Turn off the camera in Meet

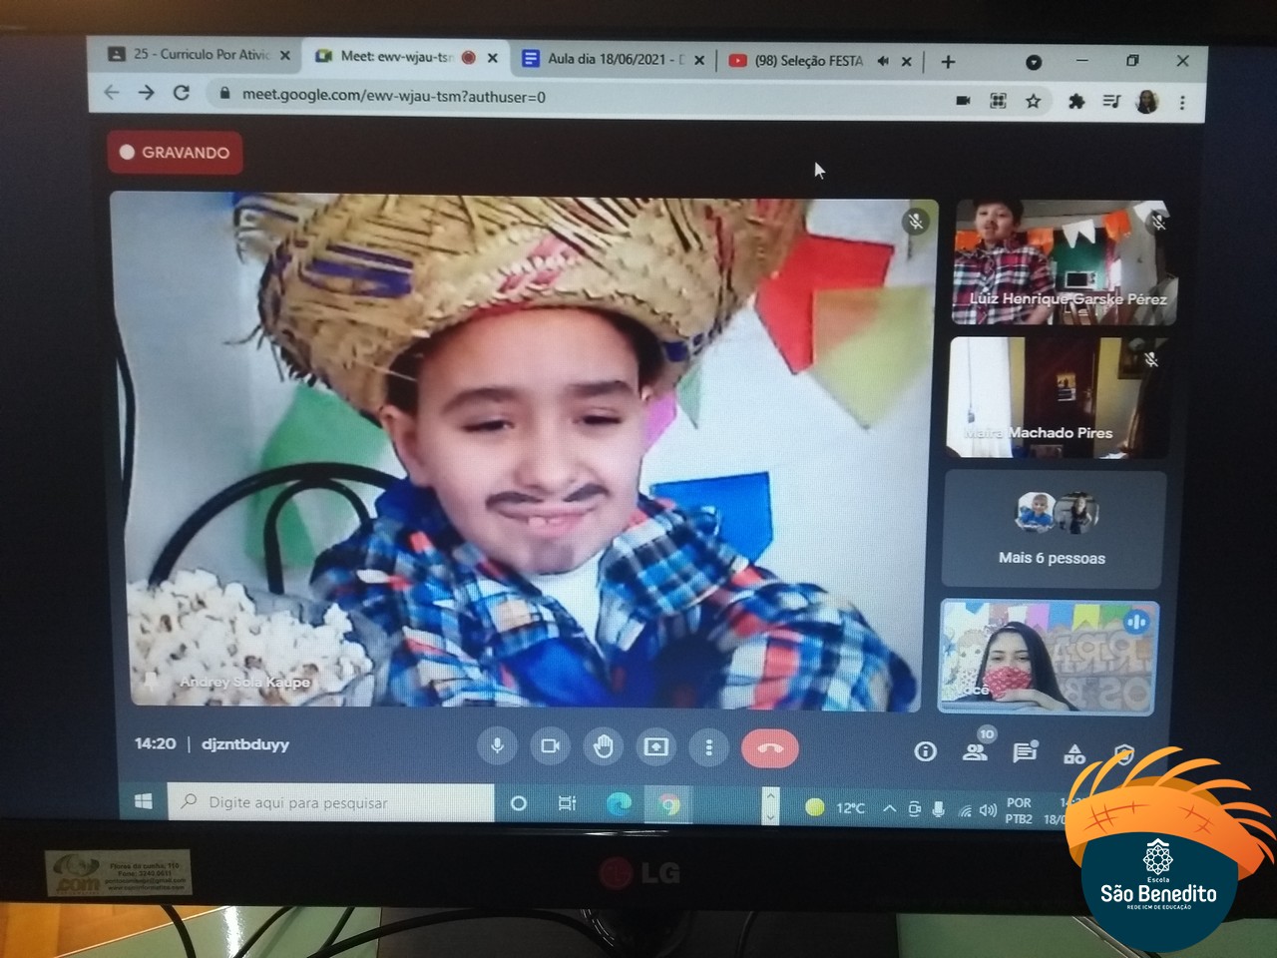550,746
